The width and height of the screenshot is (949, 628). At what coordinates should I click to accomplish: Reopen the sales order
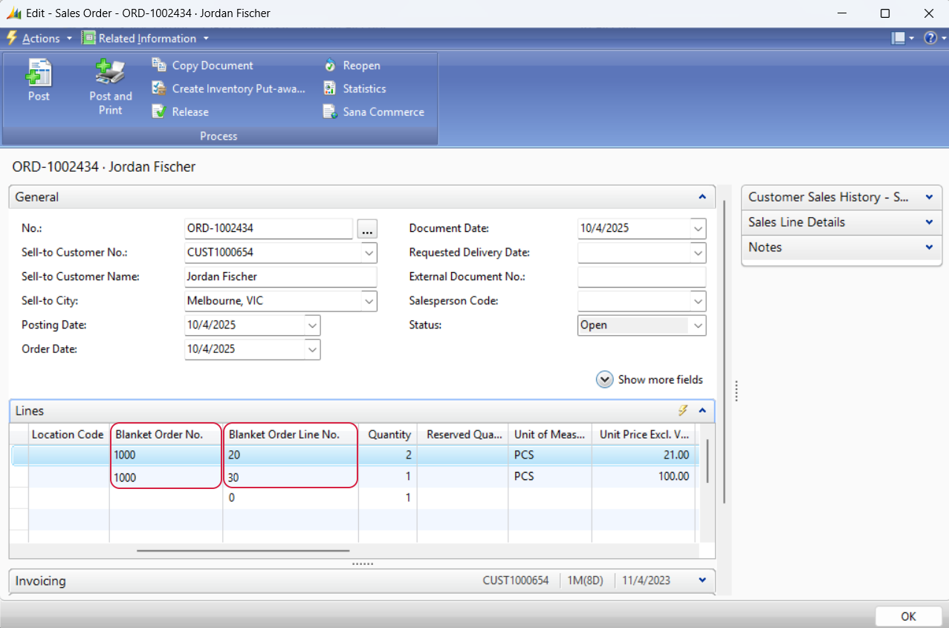[360, 65]
